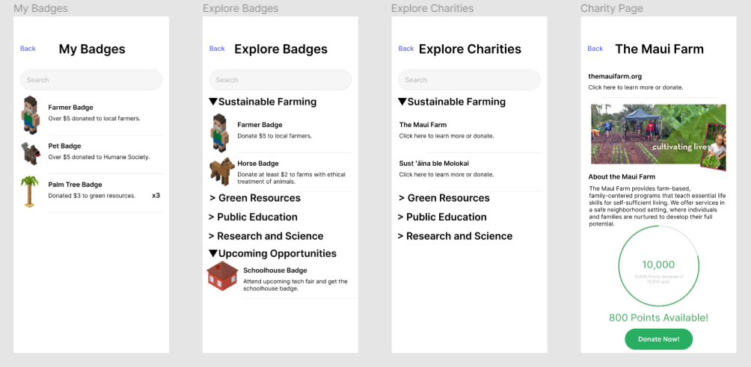Expand Public Education in Explore Charities

pos(442,218)
